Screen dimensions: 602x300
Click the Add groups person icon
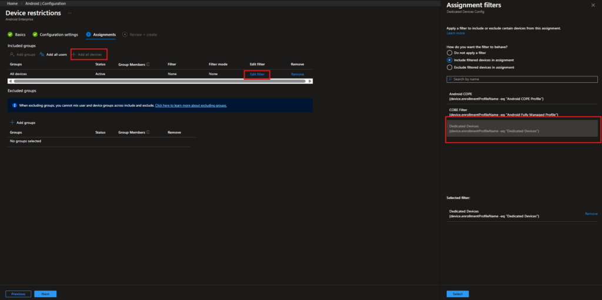click(12, 55)
